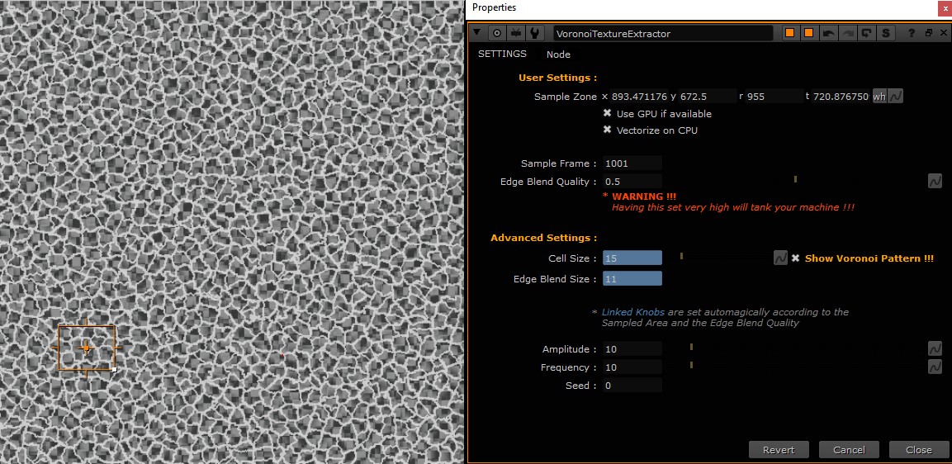Screen dimensions: 952x464
Task: Click the Cancel button
Action: (x=849, y=450)
